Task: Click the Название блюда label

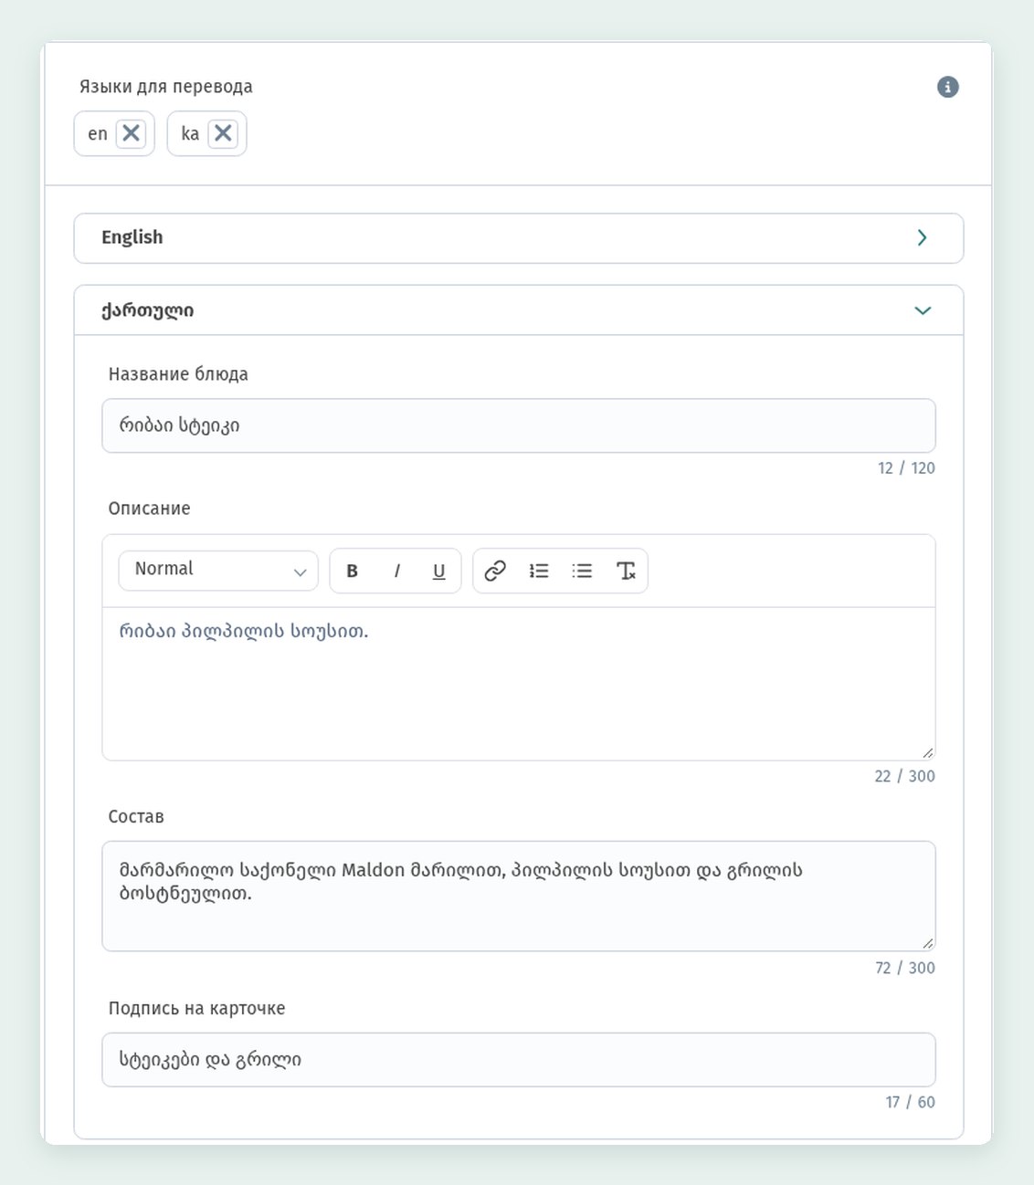Action: [178, 374]
